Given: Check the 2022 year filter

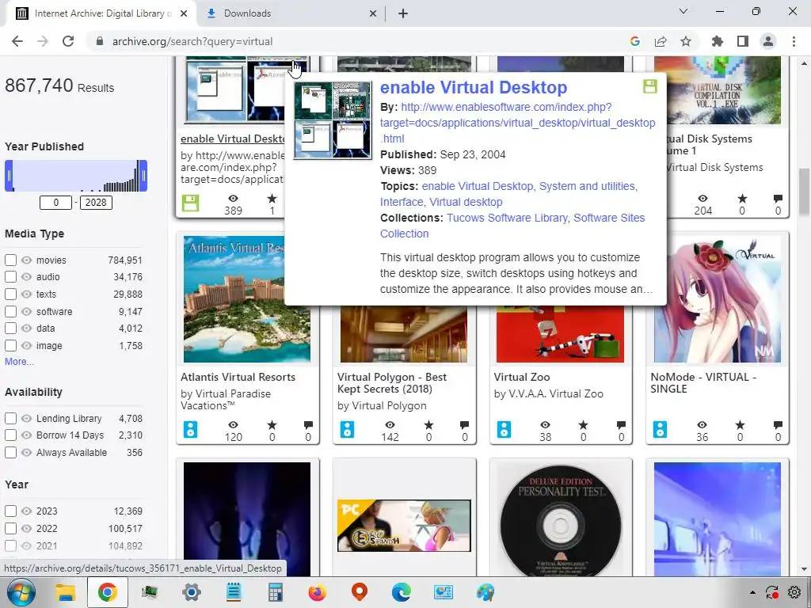Looking at the screenshot, I should (10, 528).
